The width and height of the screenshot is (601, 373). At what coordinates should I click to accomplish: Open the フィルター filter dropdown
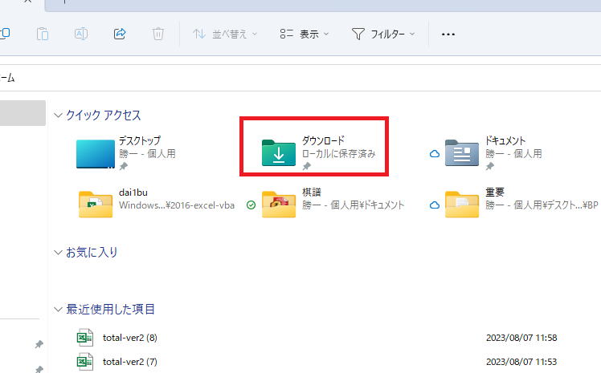pyautogui.click(x=383, y=34)
